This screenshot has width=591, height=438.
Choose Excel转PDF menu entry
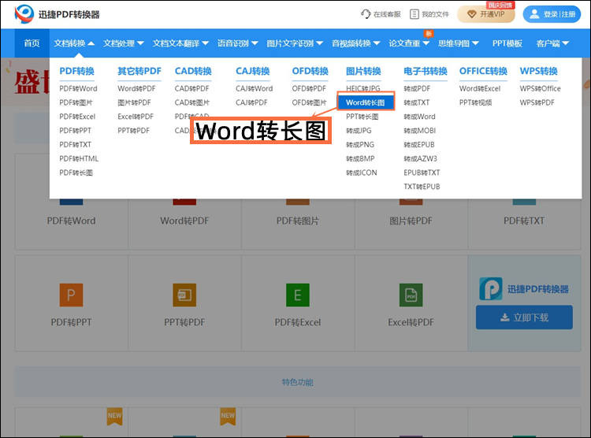click(136, 117)
